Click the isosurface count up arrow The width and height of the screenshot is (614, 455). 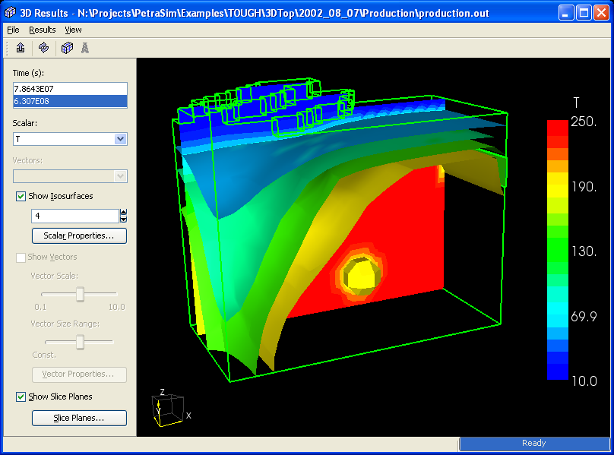124,213
